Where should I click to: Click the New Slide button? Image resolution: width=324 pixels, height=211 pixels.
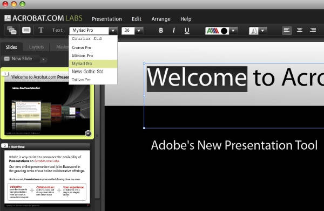click(x=18, y=59)
